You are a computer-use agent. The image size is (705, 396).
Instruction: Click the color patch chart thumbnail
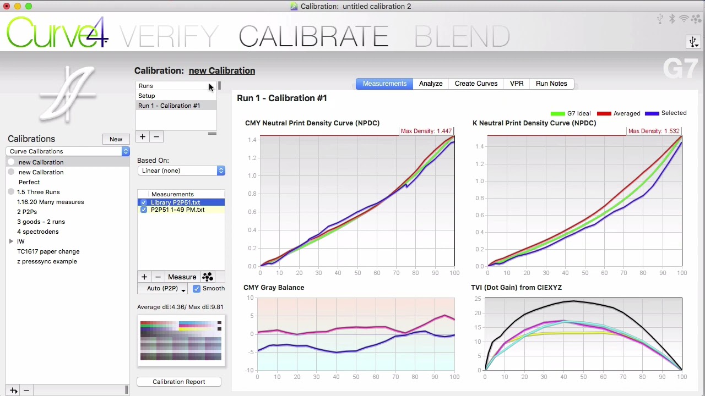[x=181, y=340]
